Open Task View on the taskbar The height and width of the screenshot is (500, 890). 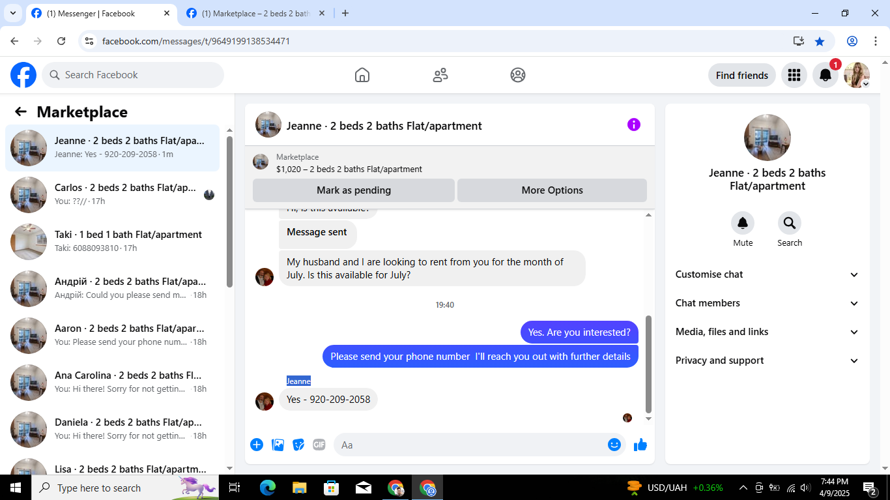(x=235, y=488)
